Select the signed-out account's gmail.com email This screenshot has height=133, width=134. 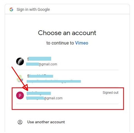coord(44,98)
